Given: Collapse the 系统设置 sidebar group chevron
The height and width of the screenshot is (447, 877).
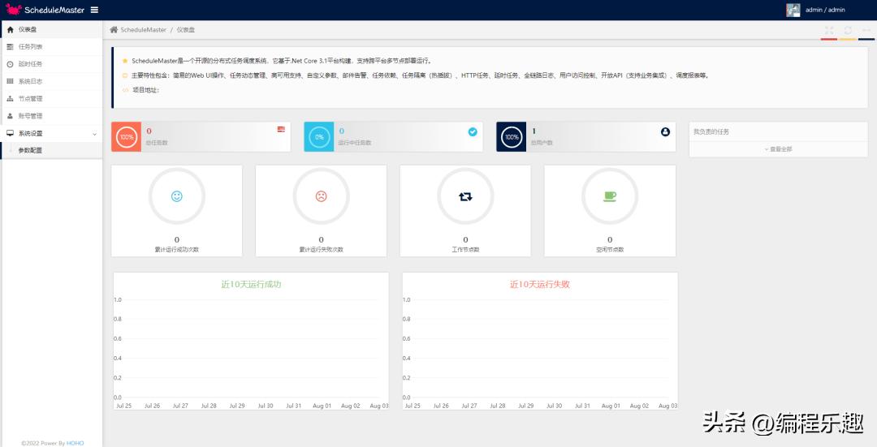Looking at the screenshot, I should point(94,134).
